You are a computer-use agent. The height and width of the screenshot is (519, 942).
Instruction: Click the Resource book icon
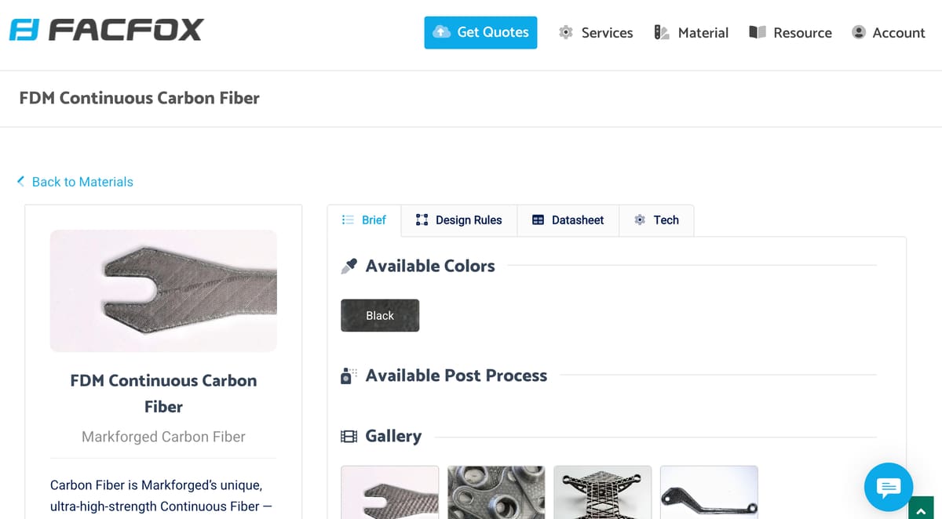pyautogui.click(x=757, y=32)
